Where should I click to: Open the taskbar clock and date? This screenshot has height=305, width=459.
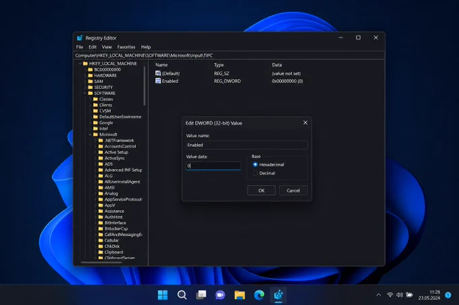coord(429,295)
